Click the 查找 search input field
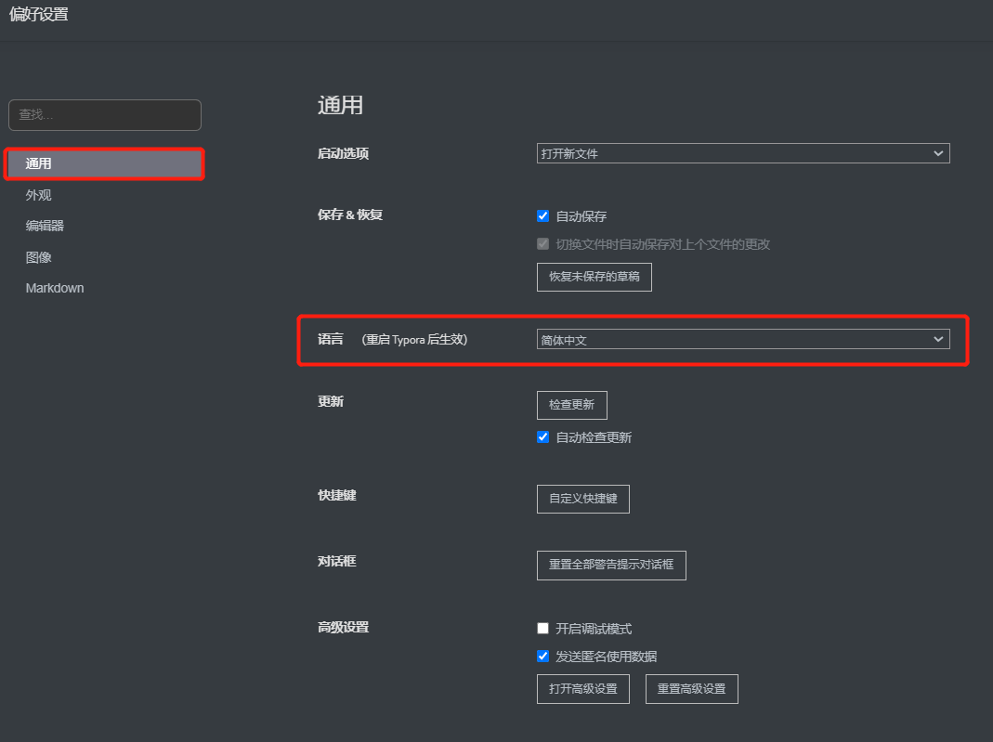Screen dimensions: 993x742 [104, 114]
